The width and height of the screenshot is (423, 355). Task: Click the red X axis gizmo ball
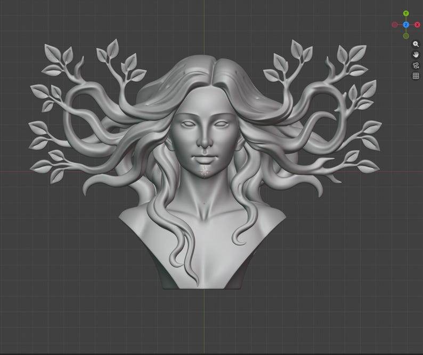tap(417, 25)
